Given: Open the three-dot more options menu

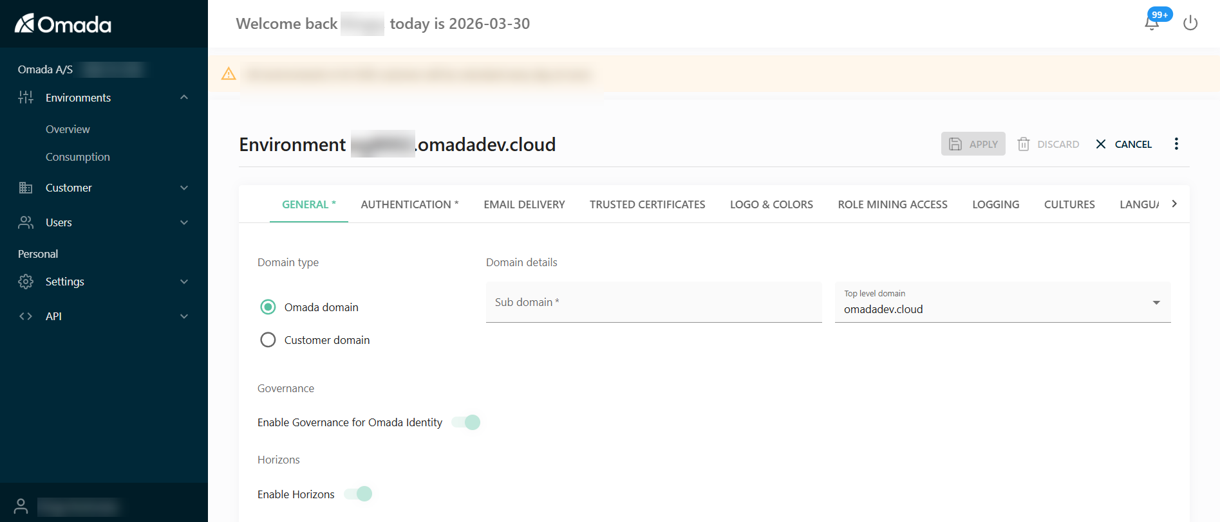Looking at the screenshot, I should 1176,144.
